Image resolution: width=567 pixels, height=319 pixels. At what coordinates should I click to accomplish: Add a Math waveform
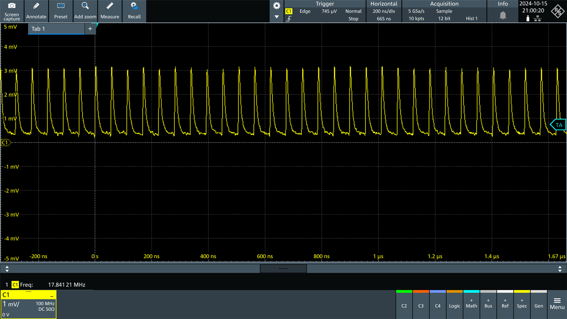click(x=471, y=305)
